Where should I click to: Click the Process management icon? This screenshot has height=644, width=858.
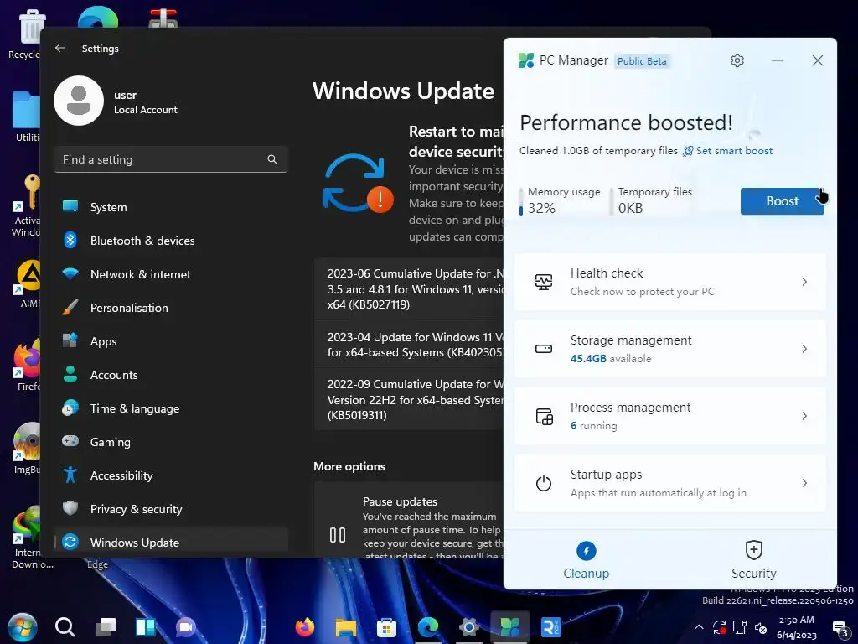coord(544,416)
